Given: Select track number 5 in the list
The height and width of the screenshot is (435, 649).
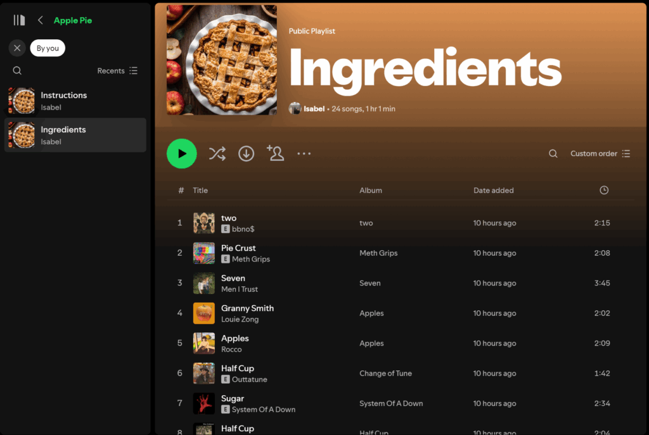Looking at the screenshot, I should pyautogui.click(x=179, y=343).
